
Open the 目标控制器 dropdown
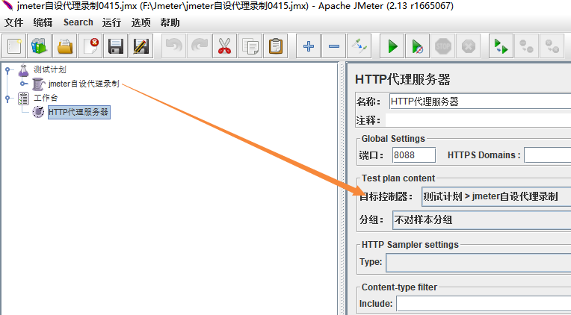(x=496, y=196)
